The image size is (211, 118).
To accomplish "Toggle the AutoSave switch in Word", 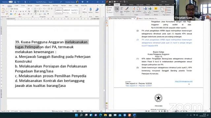I will (x=11, y=2).
